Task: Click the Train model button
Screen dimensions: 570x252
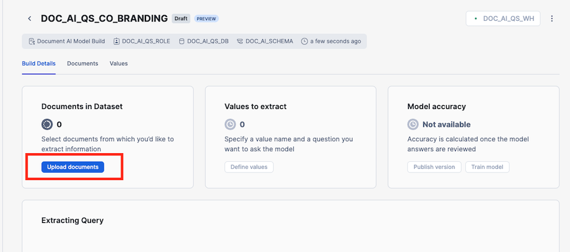Action: [487, 167]
